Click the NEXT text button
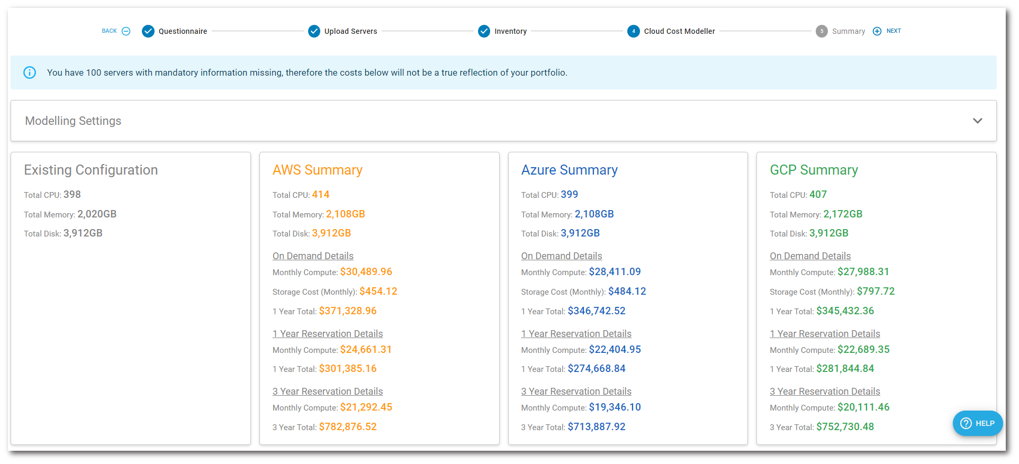 tap(894, 31)
